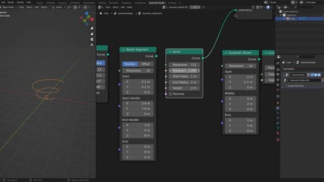Click the new scene icon beside Scene field
This screenshot has width=324, height=182.
(x=293, y=2)
